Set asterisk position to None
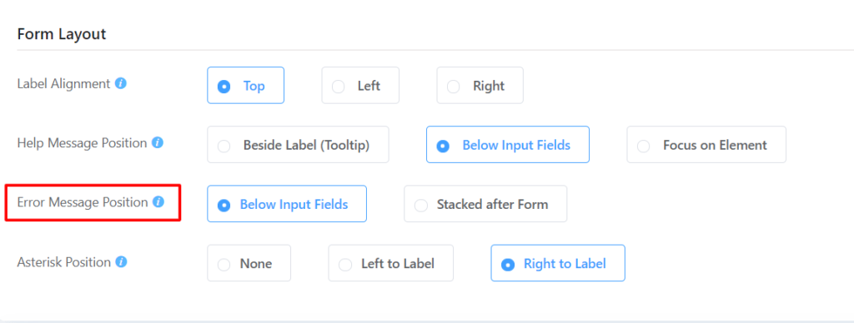The width and height of the screenshot is (854, 323). point(249,263)
